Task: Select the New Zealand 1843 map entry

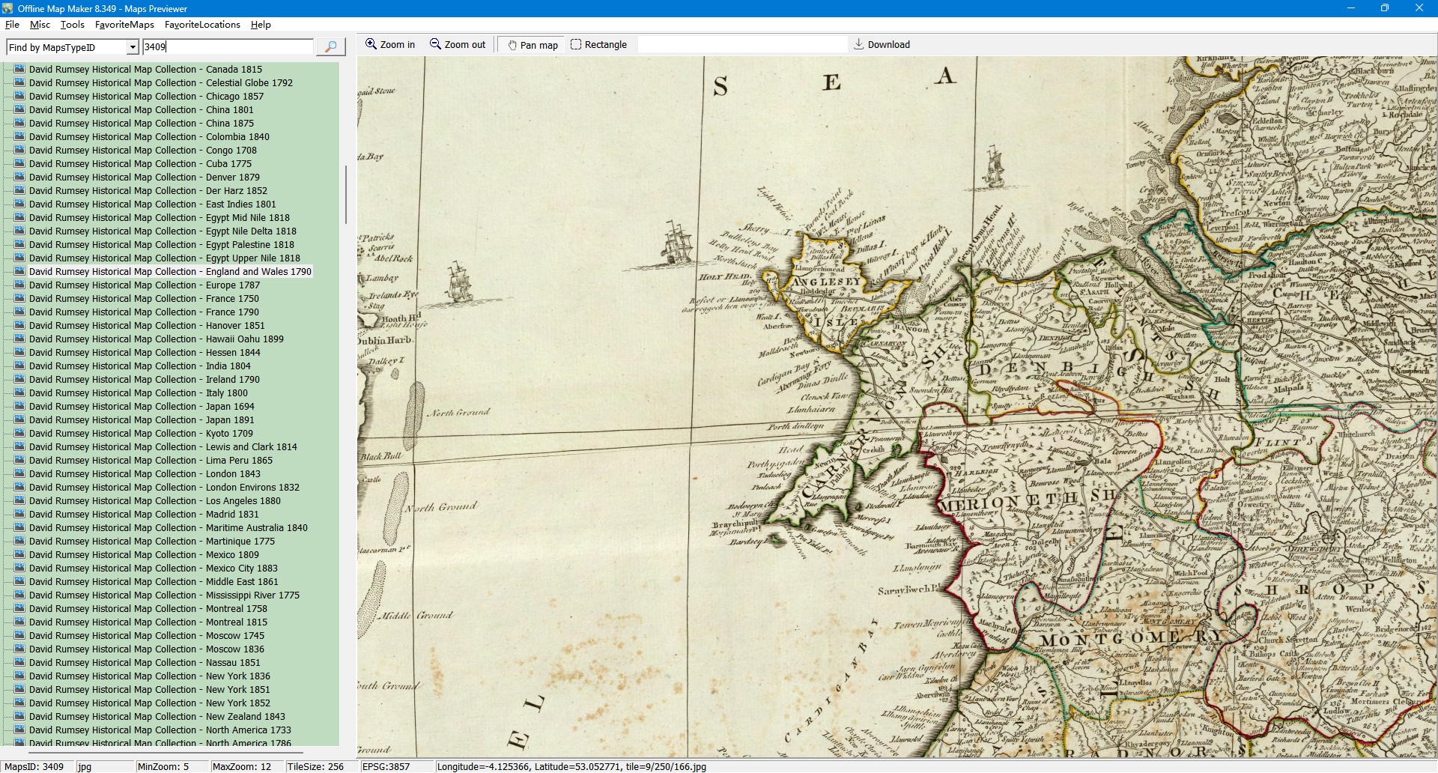Action: [x=157, y=717]
